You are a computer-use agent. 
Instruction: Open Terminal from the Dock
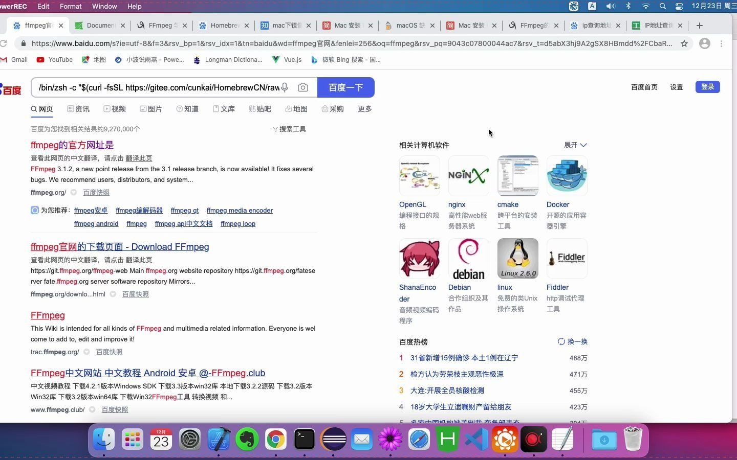click(x=305, y=439)
